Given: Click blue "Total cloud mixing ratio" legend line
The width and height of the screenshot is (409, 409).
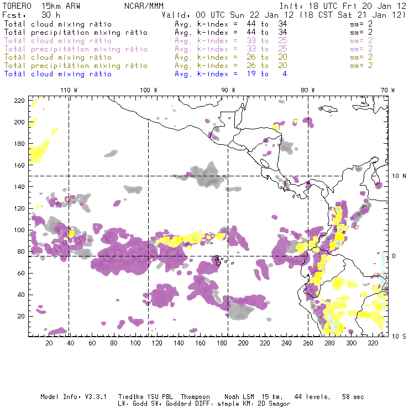Looking at the screenshot, I should click(58, 74).
